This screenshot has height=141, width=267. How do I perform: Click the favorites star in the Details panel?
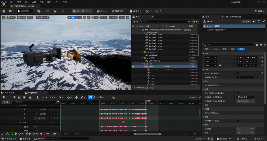click(x=261, y=45)
